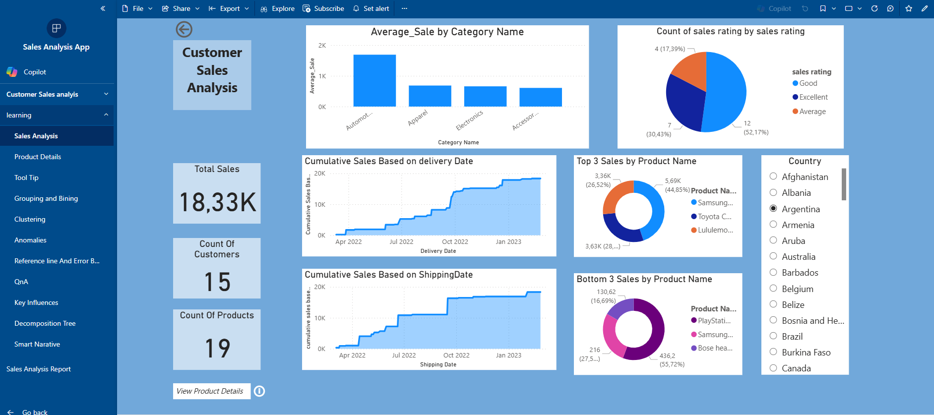Click the Subscribe button

coord(323,8)
